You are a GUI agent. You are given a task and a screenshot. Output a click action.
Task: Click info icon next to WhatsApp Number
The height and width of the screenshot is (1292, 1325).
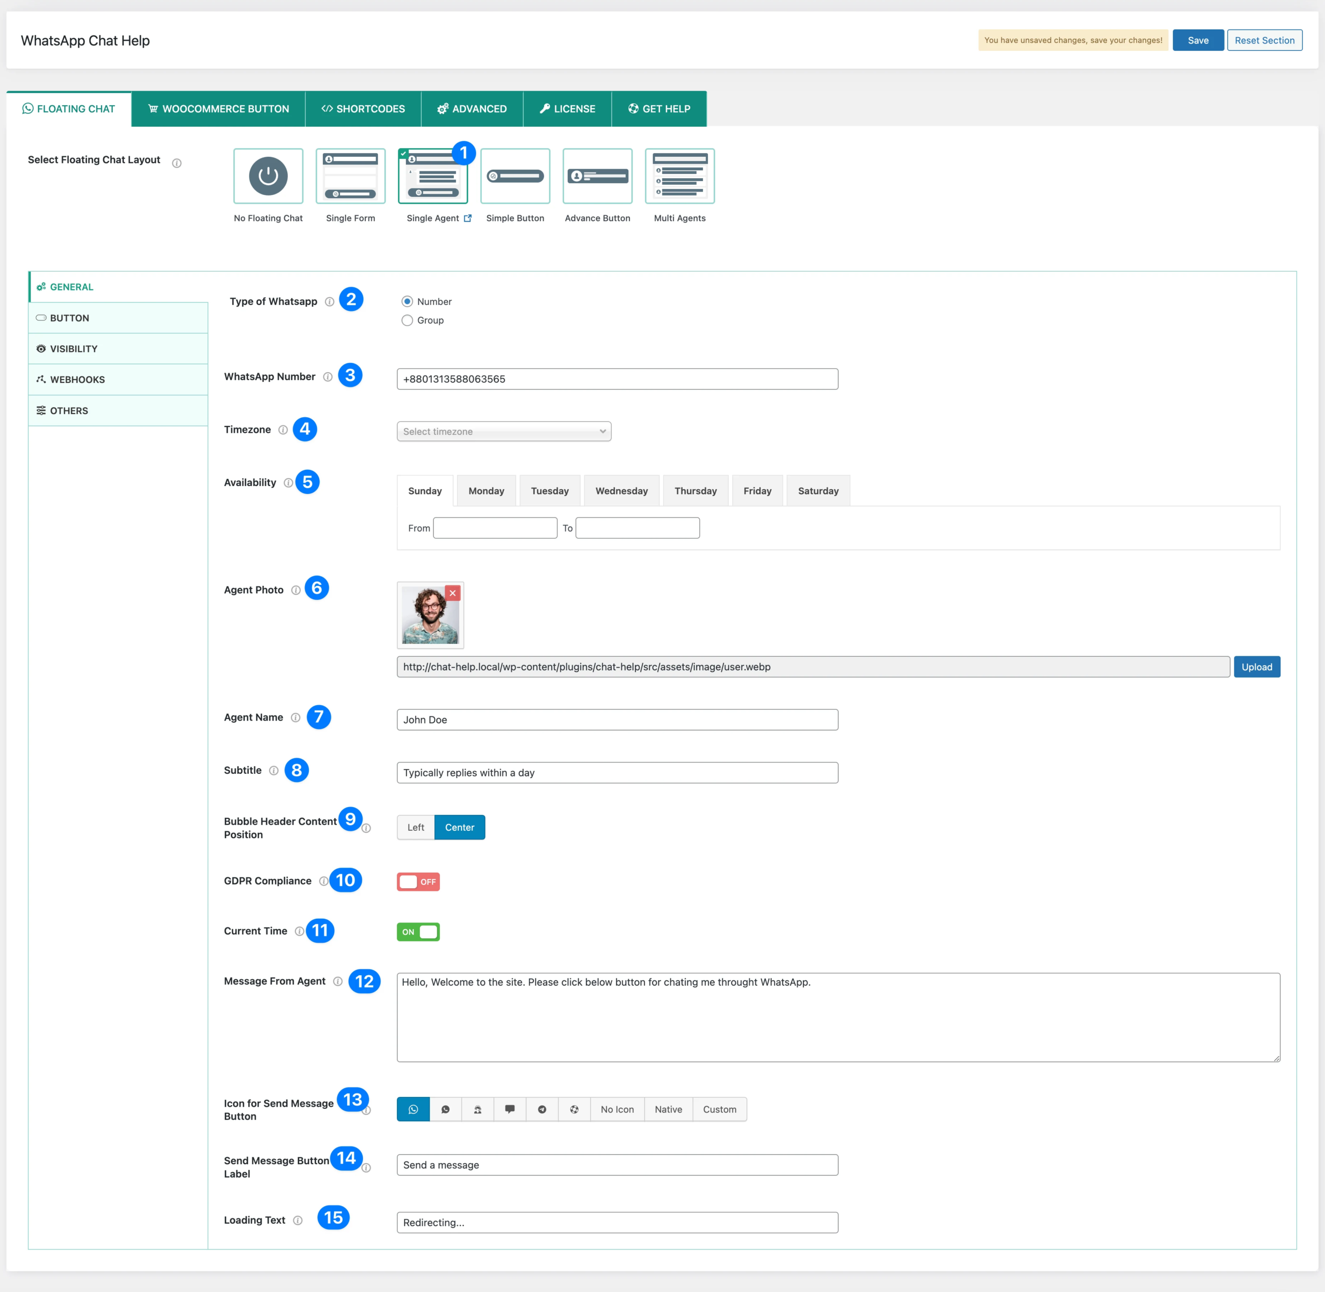pos(328,377)
